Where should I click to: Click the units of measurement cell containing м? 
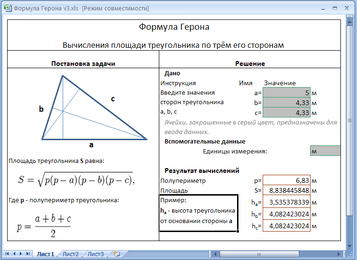(x=325, y=151)
